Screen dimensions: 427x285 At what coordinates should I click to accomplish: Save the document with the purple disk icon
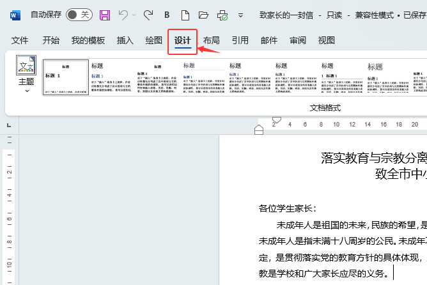(105, 15)
